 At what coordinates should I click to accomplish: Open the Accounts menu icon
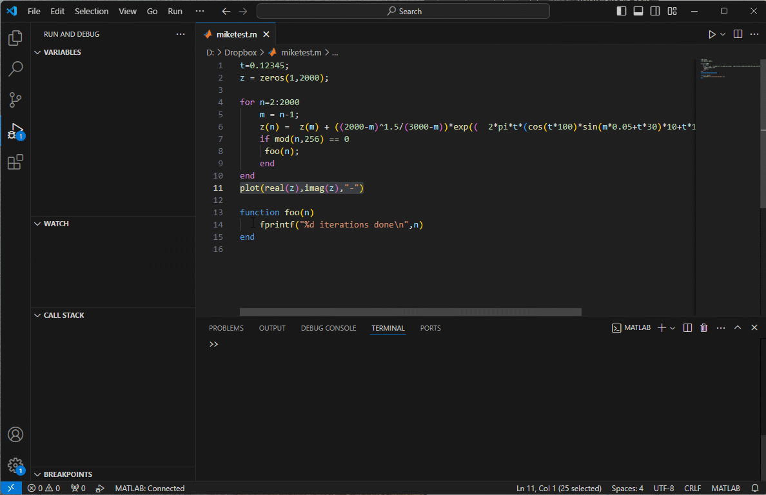pos(15,434)
